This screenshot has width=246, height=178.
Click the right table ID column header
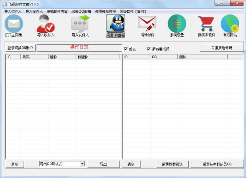coord(136,57)
